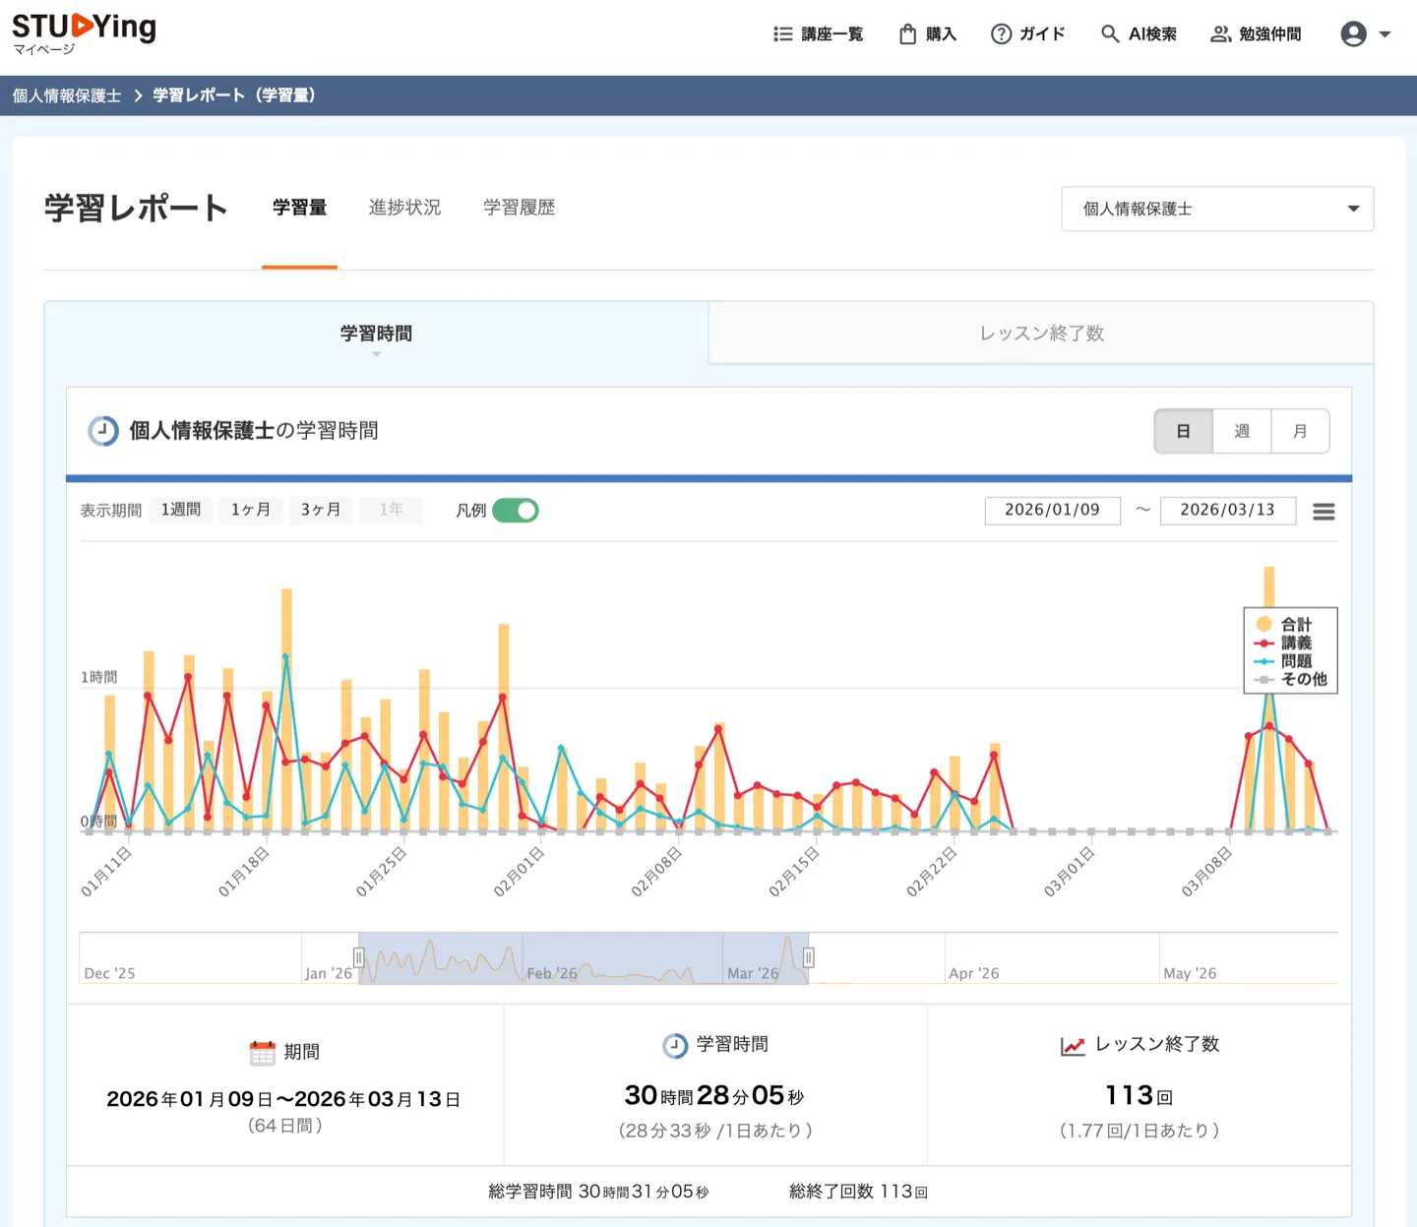1417x1227 pixels.
Task: Set display period to 1週間
Action: 181,510
